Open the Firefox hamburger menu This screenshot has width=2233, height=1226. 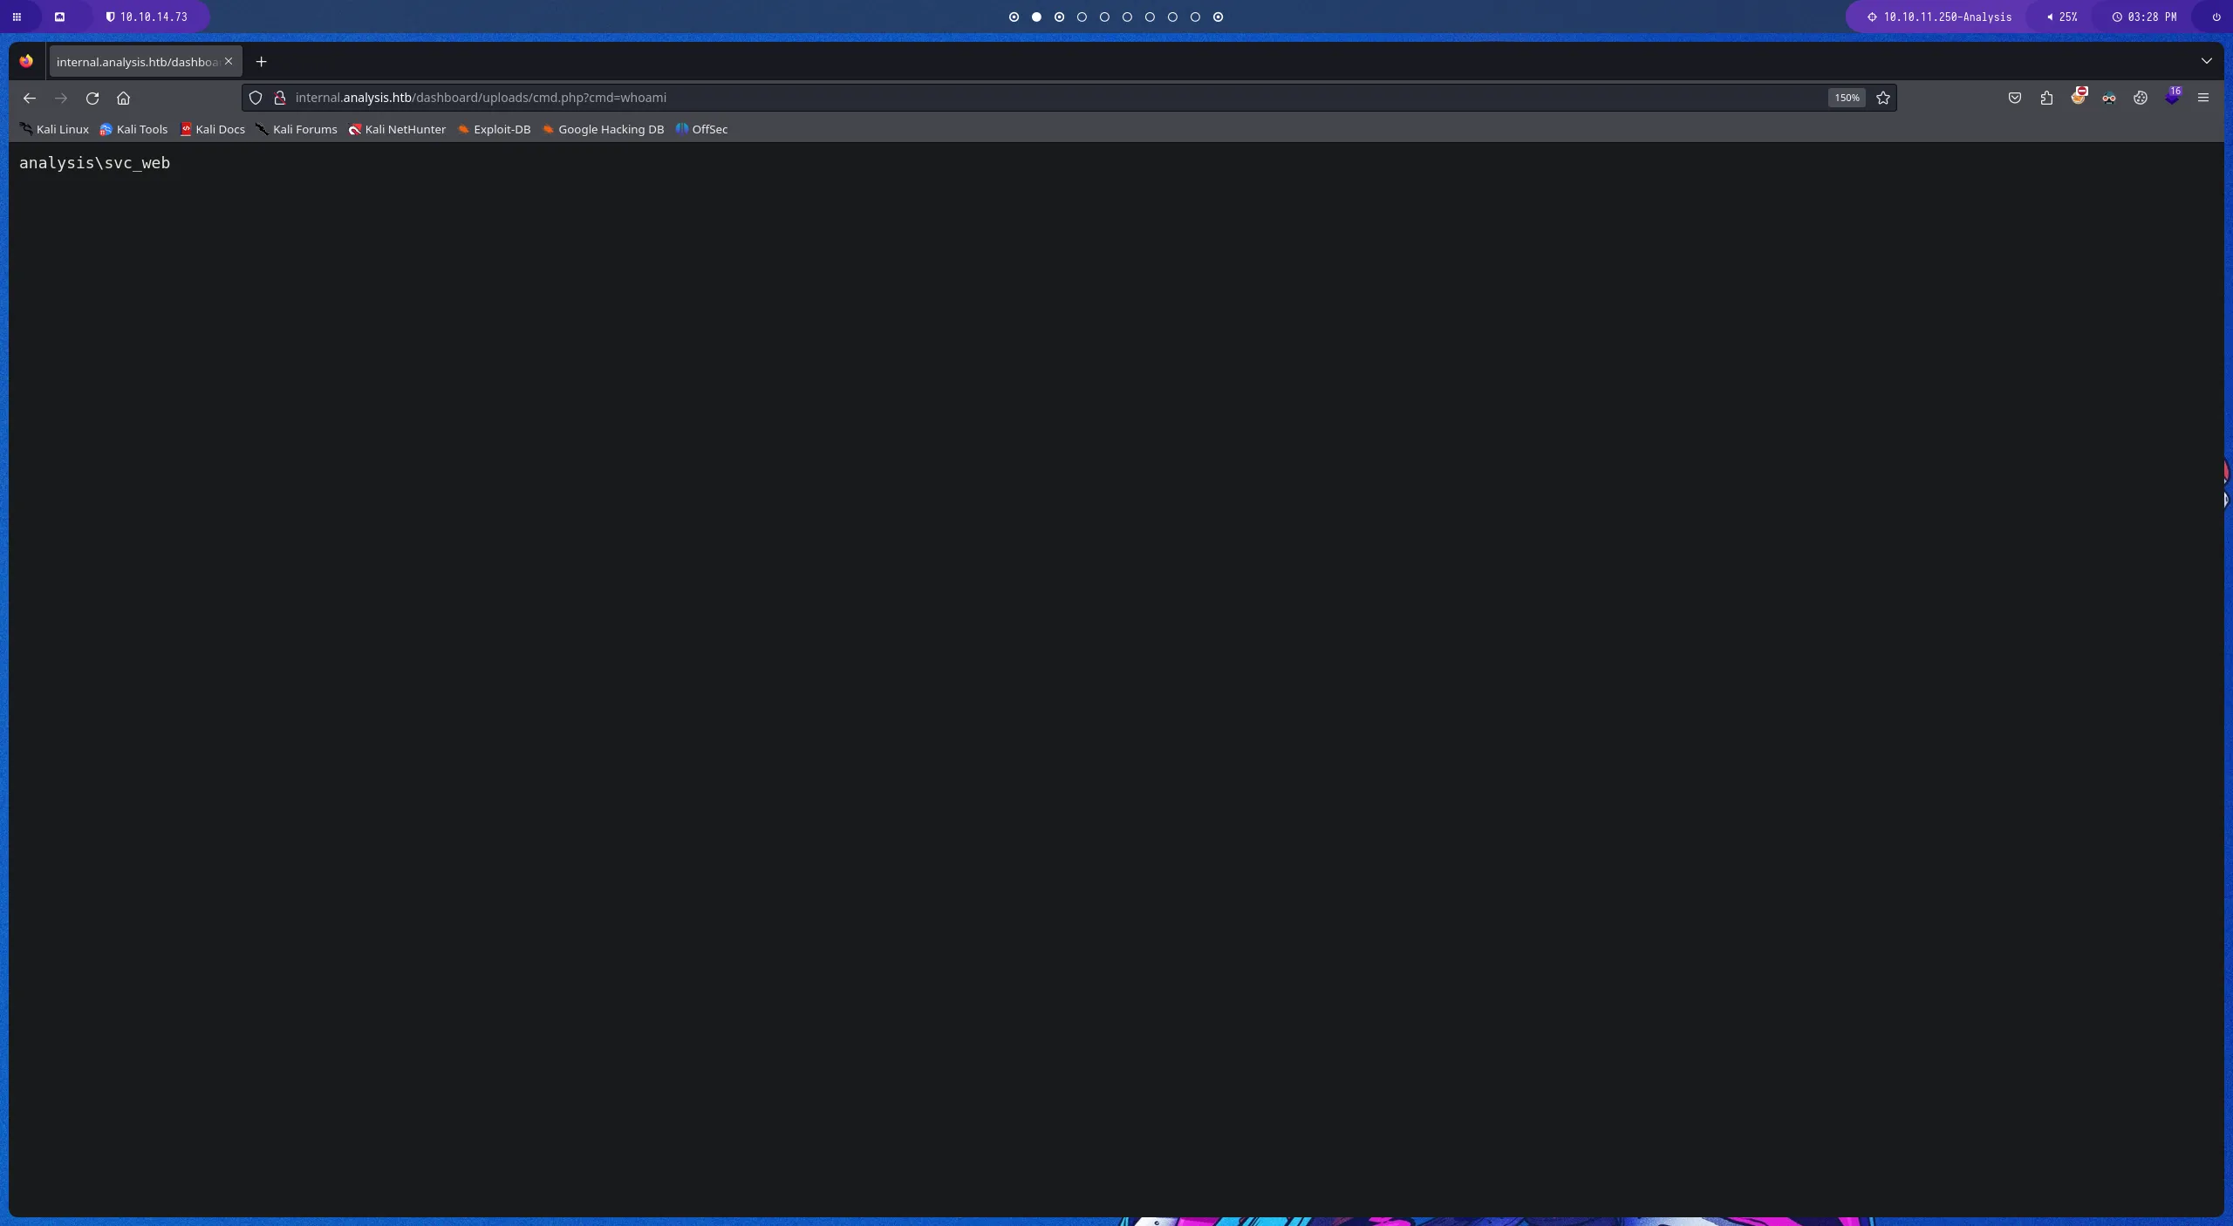pos(2204,98)
